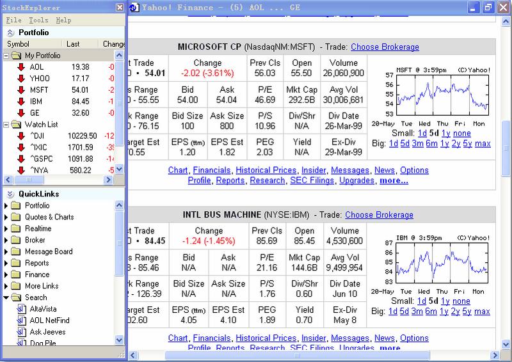Click the Finance folder icon
512x362 pixels.
[x=15, y=274]
